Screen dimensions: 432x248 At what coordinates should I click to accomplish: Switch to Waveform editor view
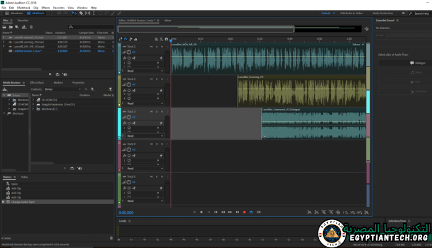[14, 12]
